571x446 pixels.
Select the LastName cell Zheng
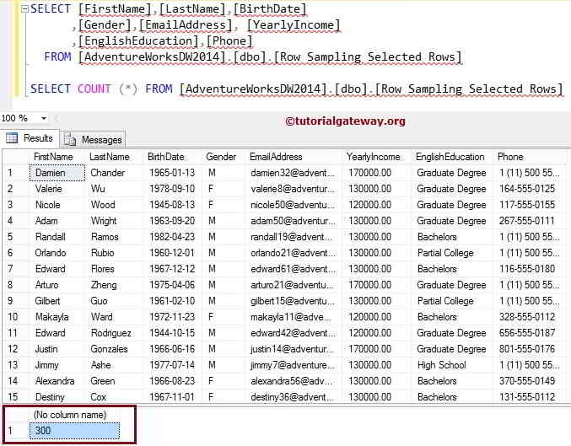click(x=105, y=285)
